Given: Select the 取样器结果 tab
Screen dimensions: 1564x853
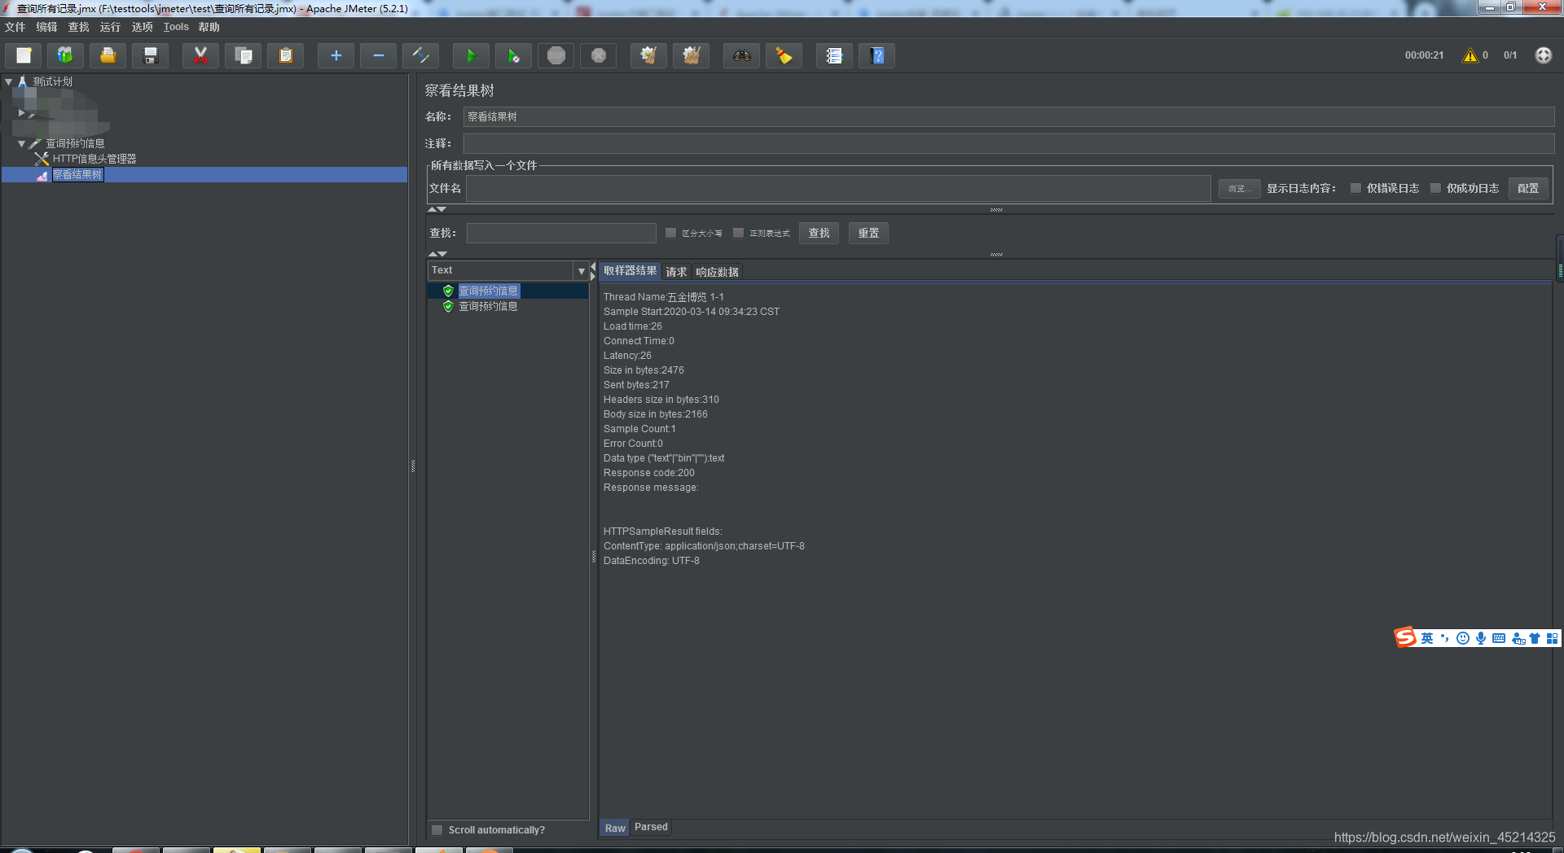Looking at the screenshot, I should [630, 271].
